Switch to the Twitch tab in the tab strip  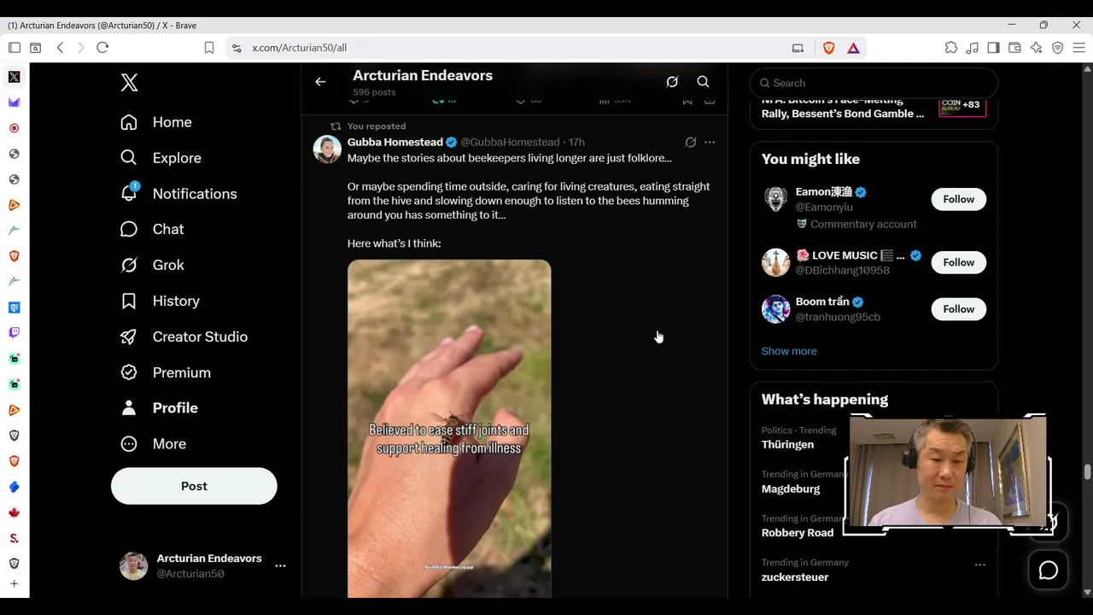(x=15, y=333)
